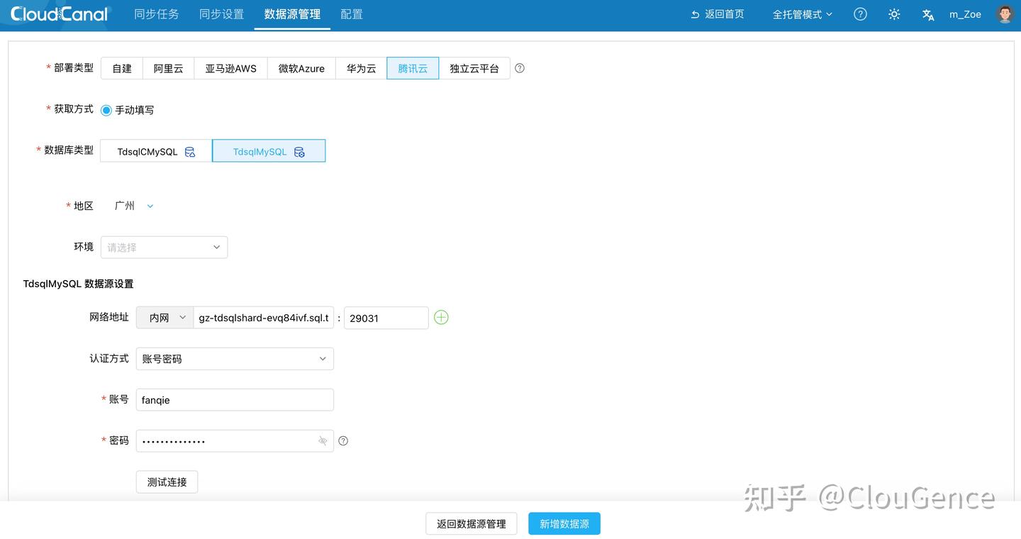This screenshot has height=539, width=1021.
Task: Select 腾讯云 deployment type
Action: pyautogui.click(x=413, y=69)
